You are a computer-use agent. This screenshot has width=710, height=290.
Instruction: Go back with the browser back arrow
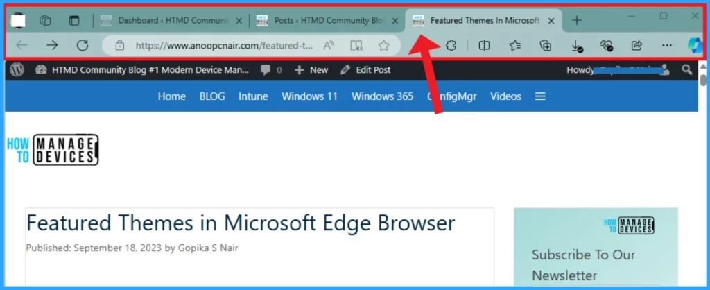click(x=21, y=45)
